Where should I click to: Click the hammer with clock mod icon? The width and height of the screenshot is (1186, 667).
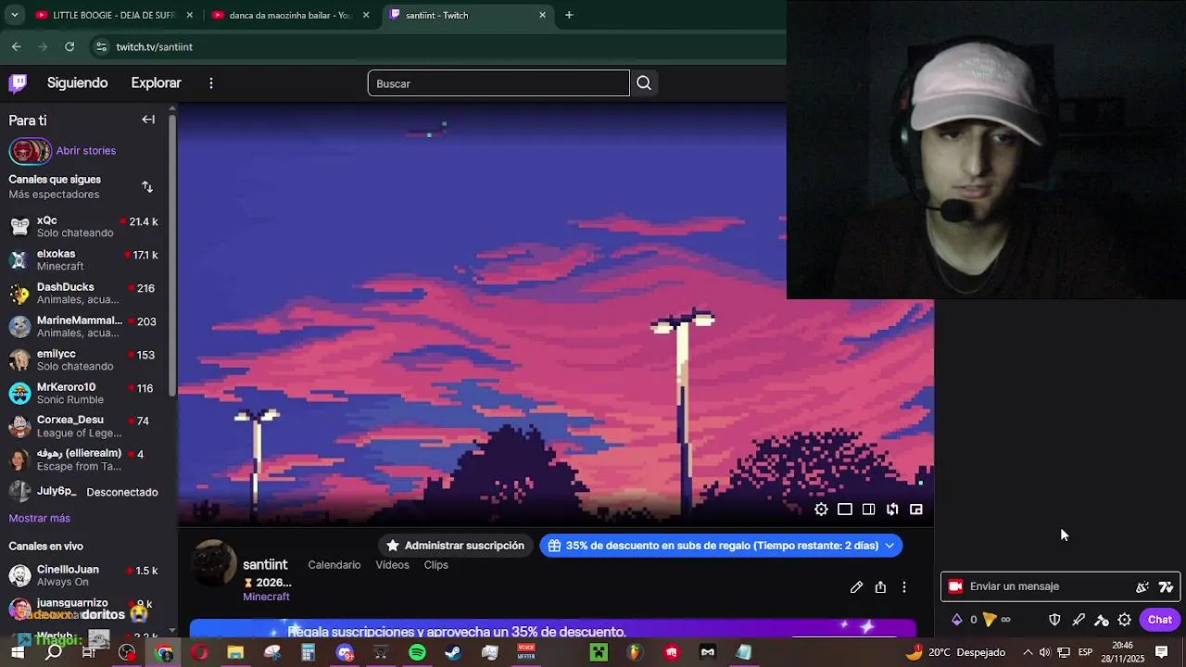click(1102, 620)
